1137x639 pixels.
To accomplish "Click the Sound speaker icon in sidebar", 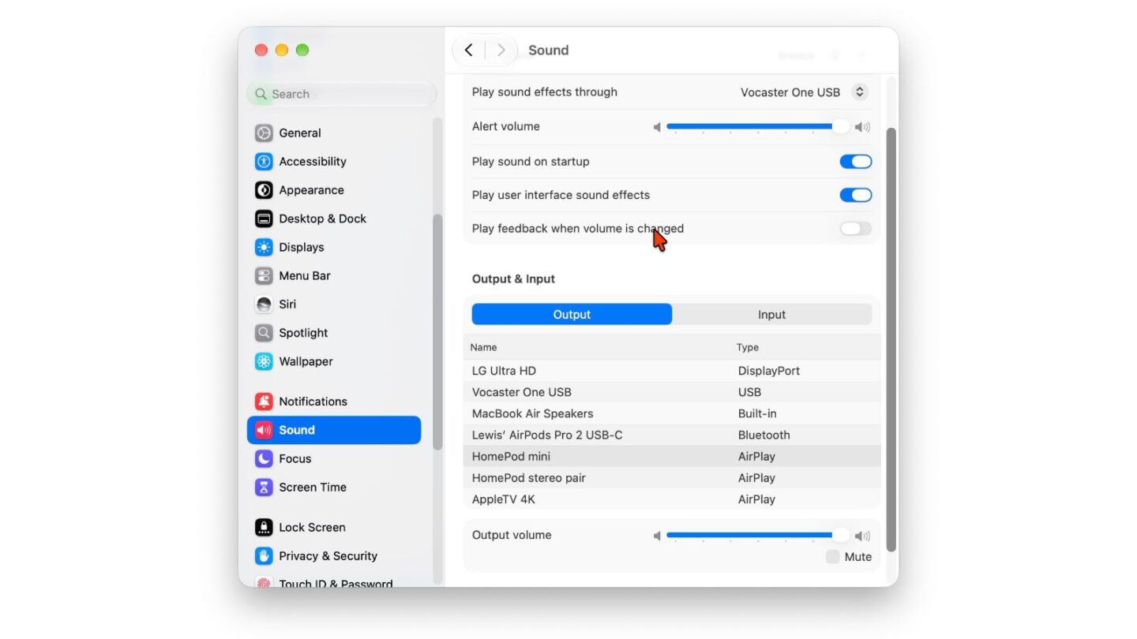I will tap(264, 430).
